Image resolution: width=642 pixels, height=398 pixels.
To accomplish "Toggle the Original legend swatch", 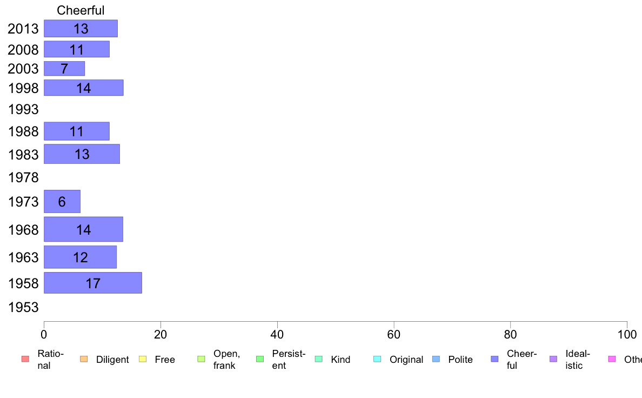I will (x=377, y=360).
